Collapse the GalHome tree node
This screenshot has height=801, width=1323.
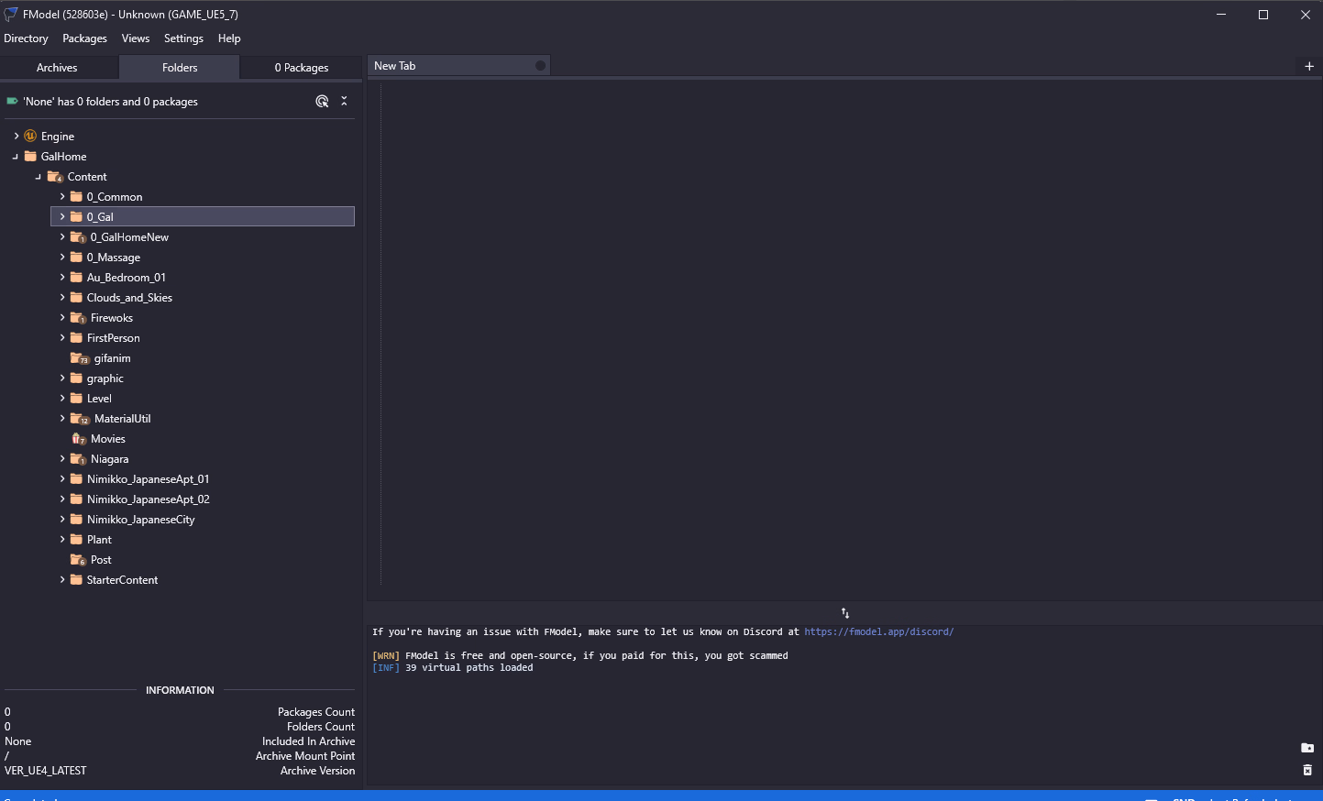16,156
